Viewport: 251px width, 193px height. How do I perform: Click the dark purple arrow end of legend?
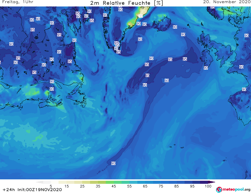click(x=212, y=182)
